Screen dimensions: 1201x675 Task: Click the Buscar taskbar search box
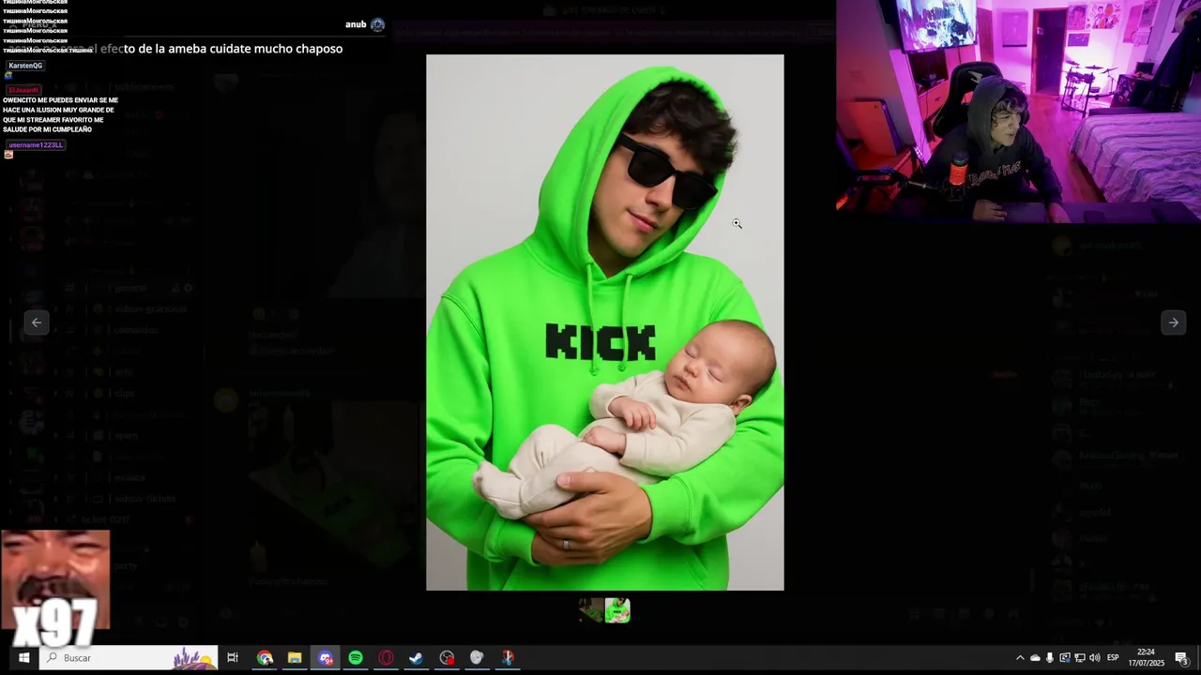pos(130,657)
